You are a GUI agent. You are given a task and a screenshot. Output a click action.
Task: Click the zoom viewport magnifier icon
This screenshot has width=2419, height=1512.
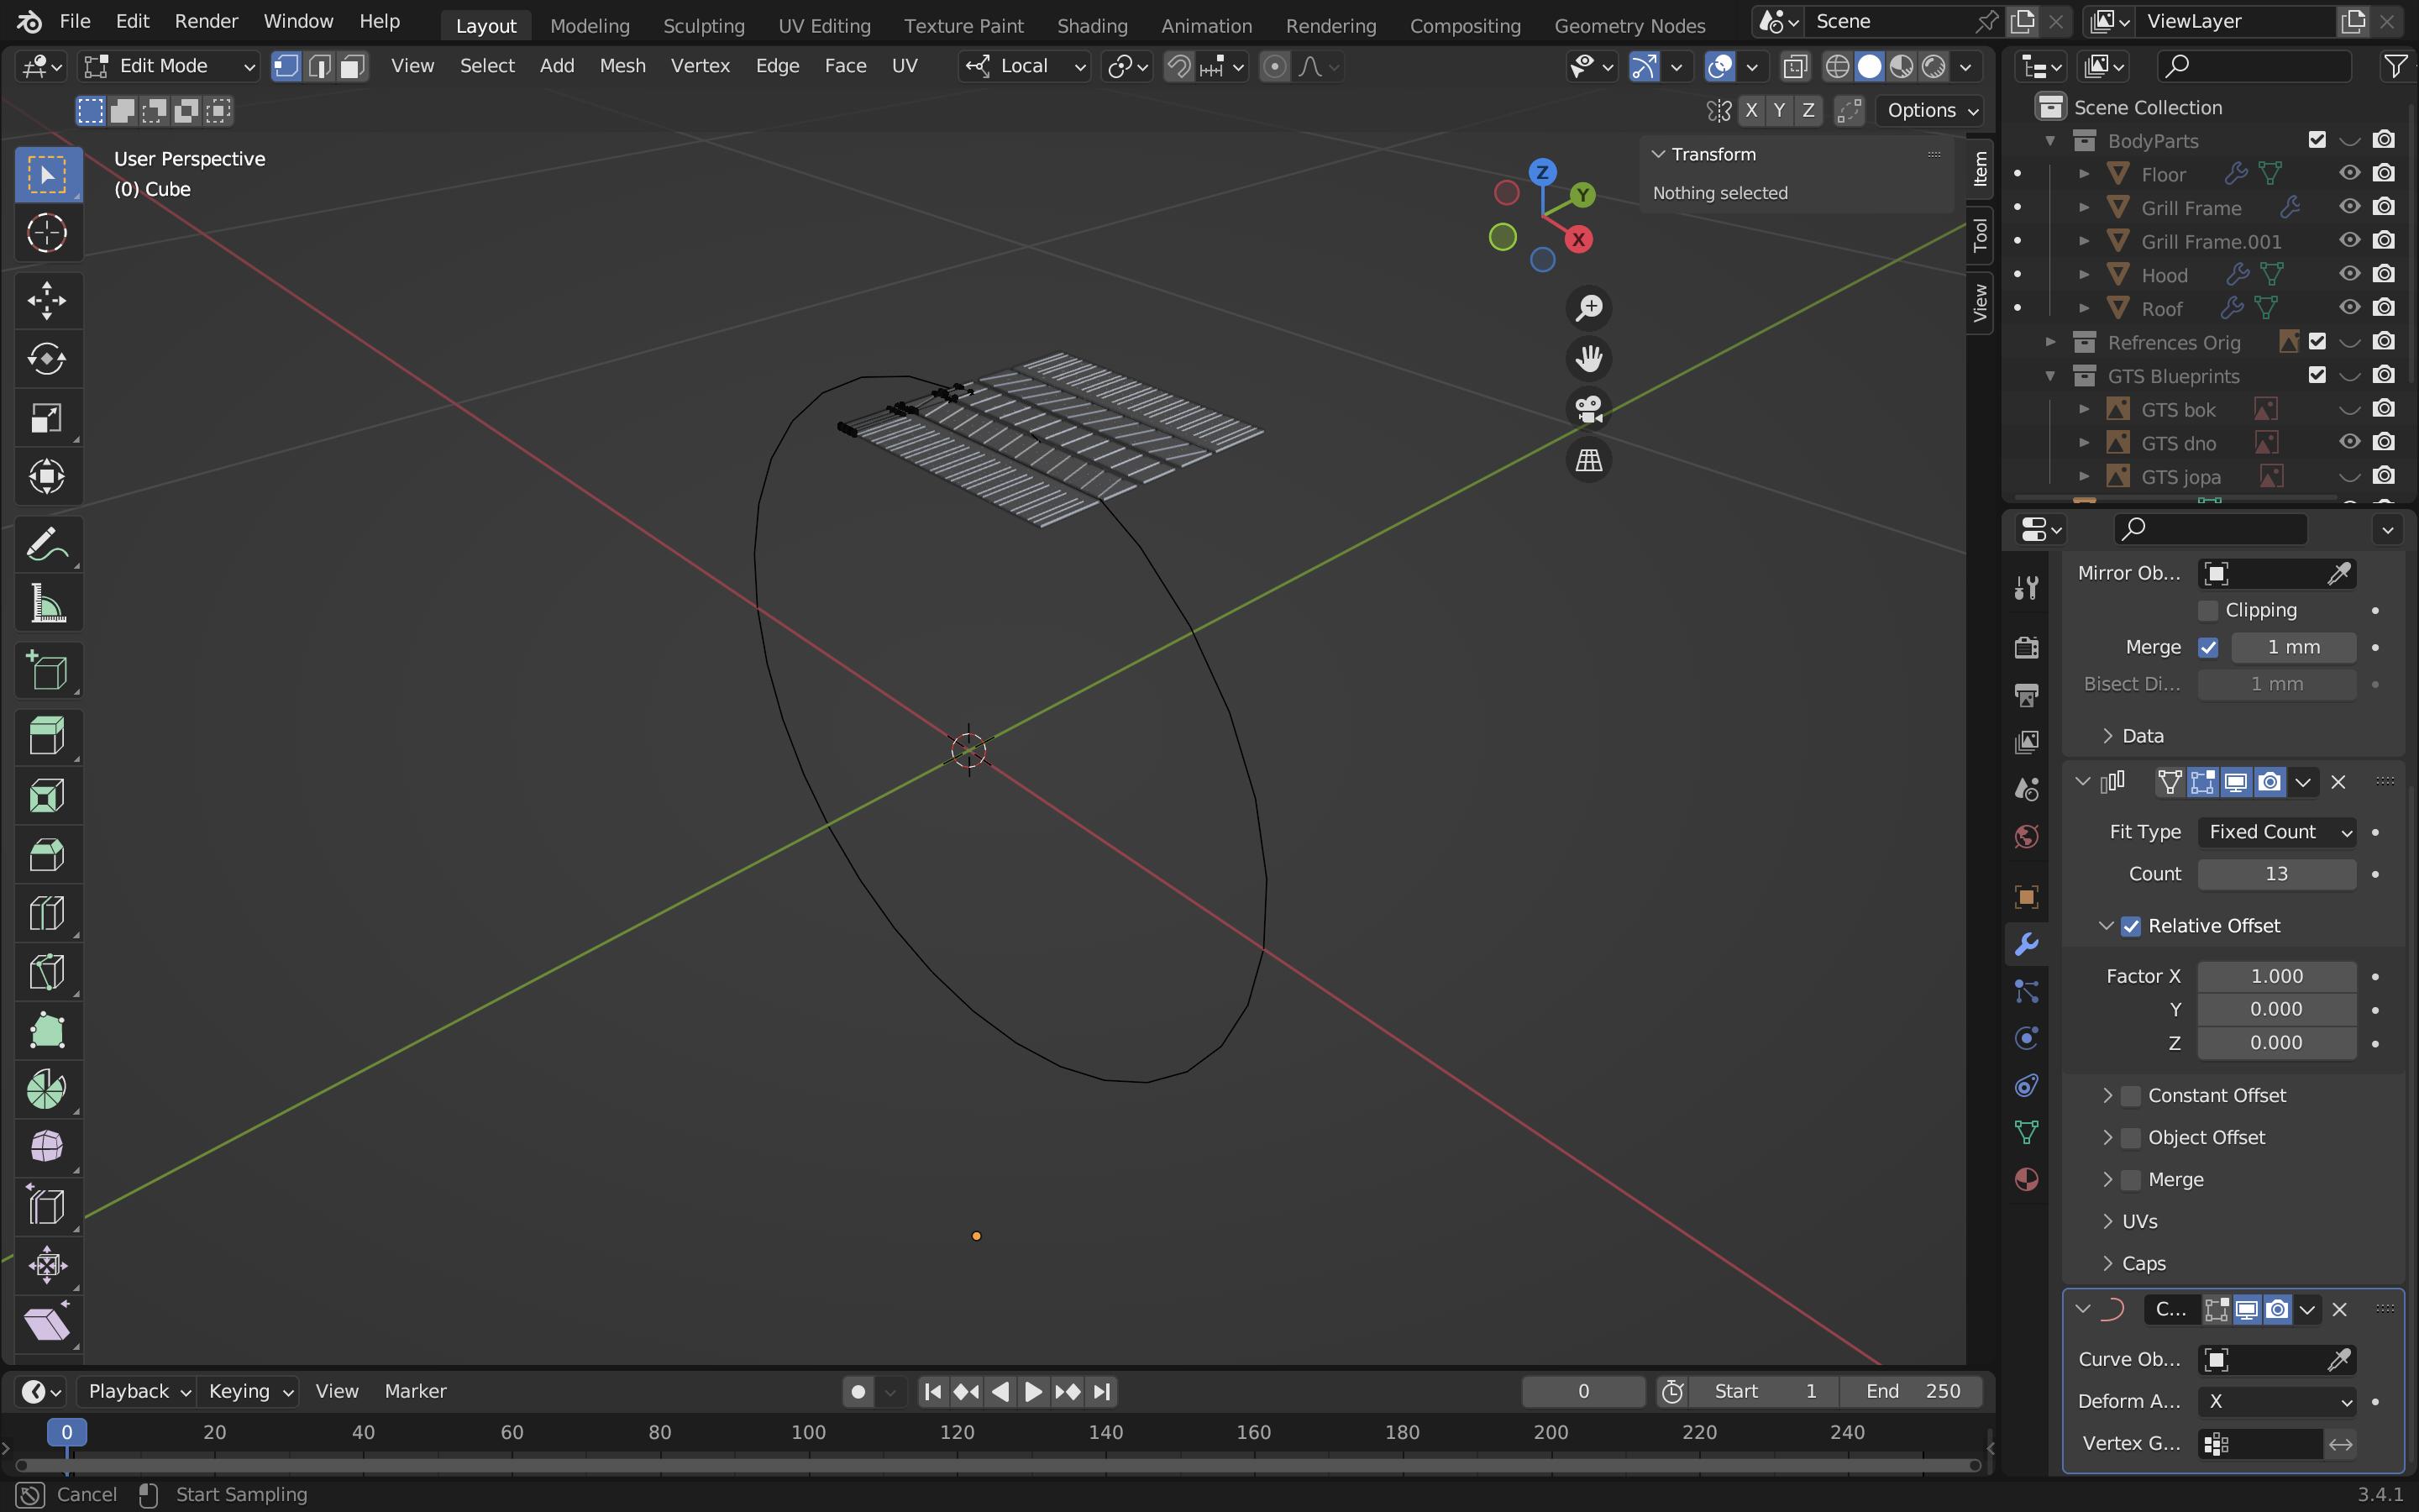[x=1588, y=308]
